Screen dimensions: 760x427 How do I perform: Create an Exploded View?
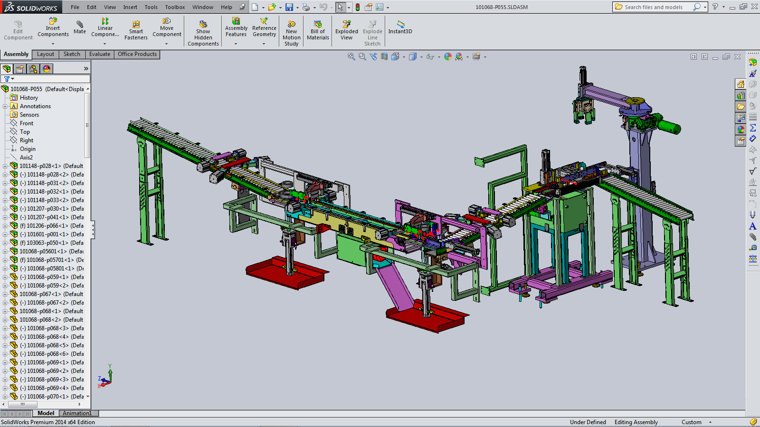pyautogui.click(x=347, y=31)
